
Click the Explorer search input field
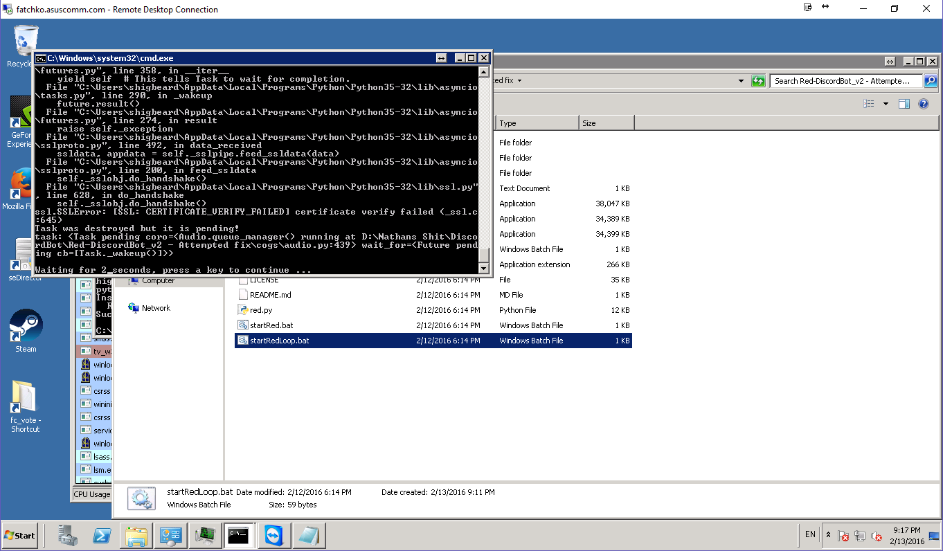[847, 81]
